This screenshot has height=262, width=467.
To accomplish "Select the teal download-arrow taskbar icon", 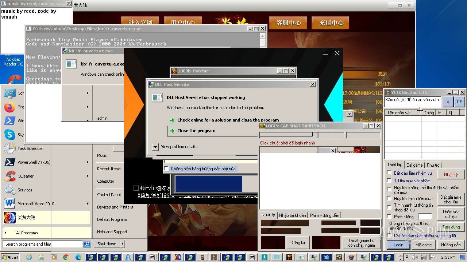I will [x=264, y=257].
